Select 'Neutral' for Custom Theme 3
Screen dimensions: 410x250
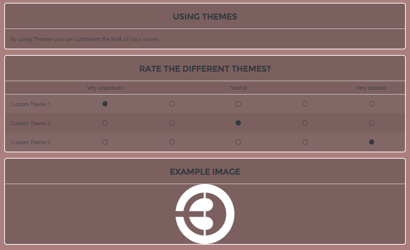(x=238, y=142)
